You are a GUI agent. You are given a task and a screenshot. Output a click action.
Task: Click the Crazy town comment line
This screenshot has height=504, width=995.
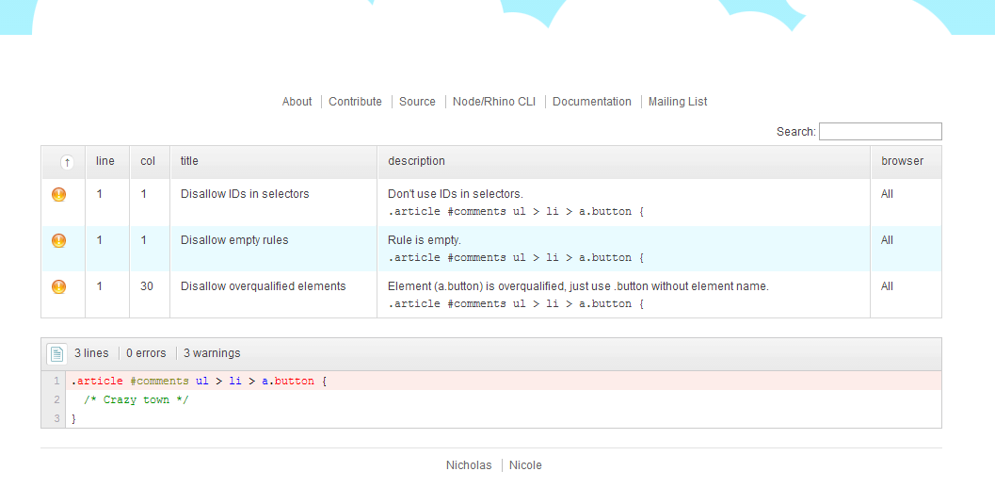pyautogui.click(x=136, y=399)
